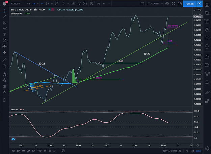Select the trend line tool

(4, 17)
